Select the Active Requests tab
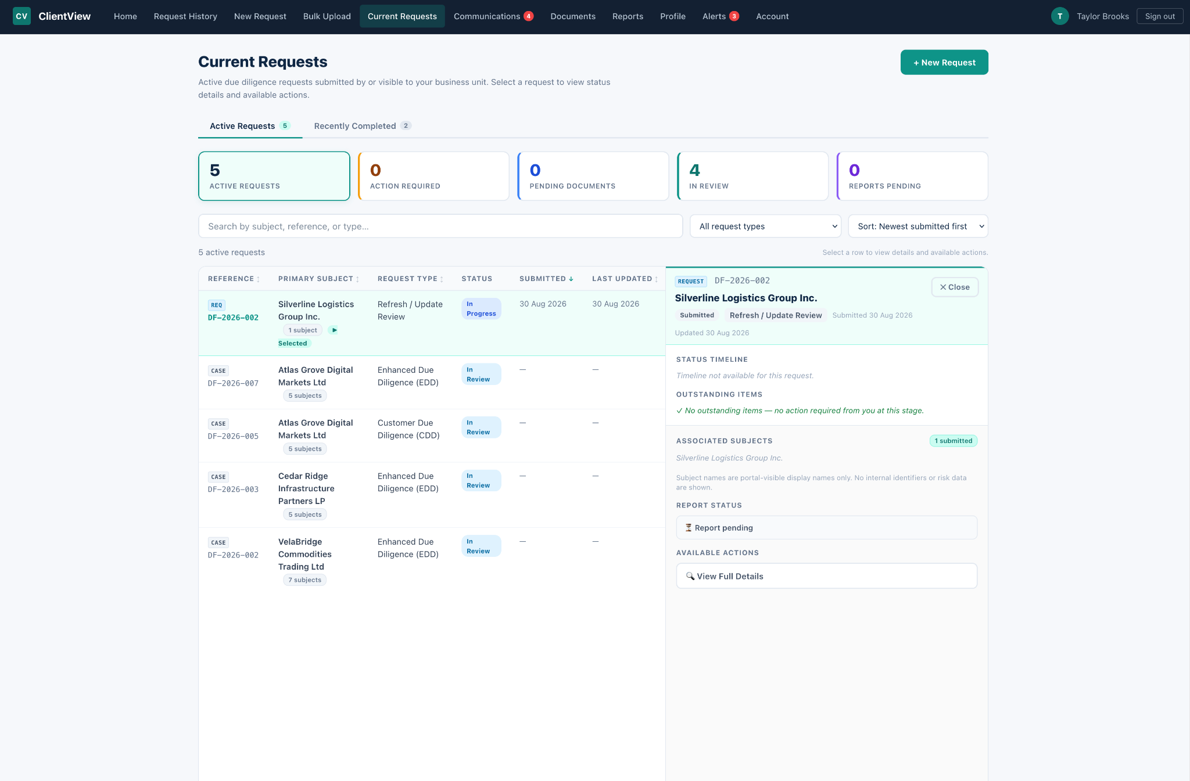 (250, 126)
